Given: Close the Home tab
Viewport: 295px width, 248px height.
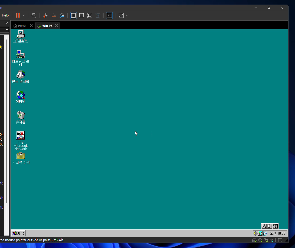Looking at the screenshot, I should point(31,25).
